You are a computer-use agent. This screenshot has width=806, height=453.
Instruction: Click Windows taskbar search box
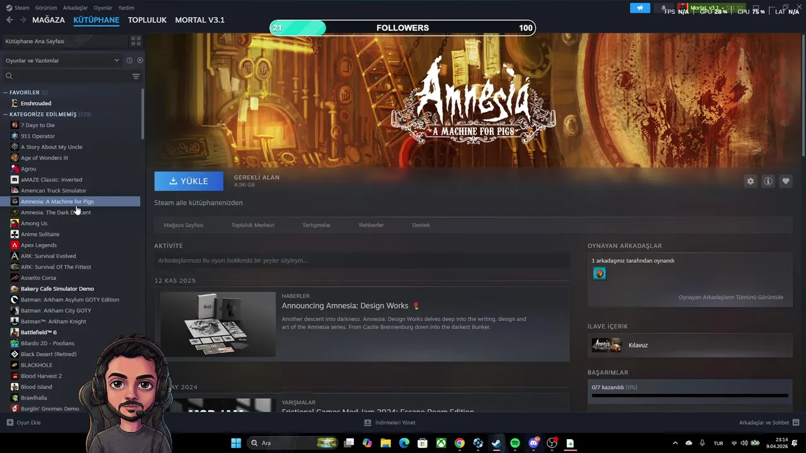click(292, 443)
